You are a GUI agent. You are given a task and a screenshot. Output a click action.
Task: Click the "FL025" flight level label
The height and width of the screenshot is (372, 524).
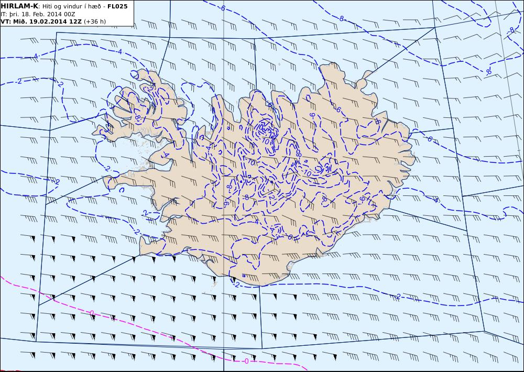click(117, 6)
